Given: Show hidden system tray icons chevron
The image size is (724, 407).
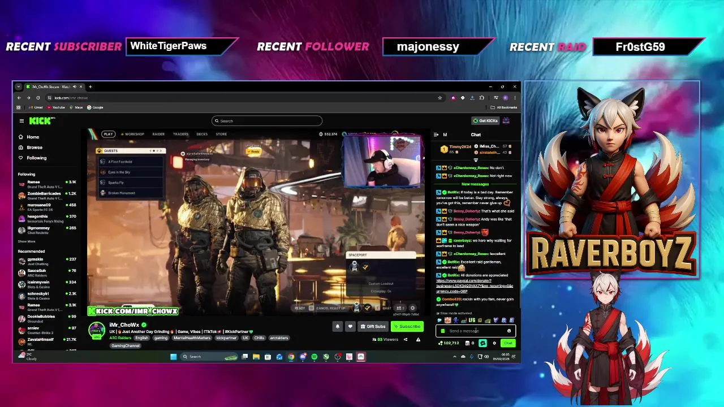Looking at the screenshot, I should (x=454, y=357).
